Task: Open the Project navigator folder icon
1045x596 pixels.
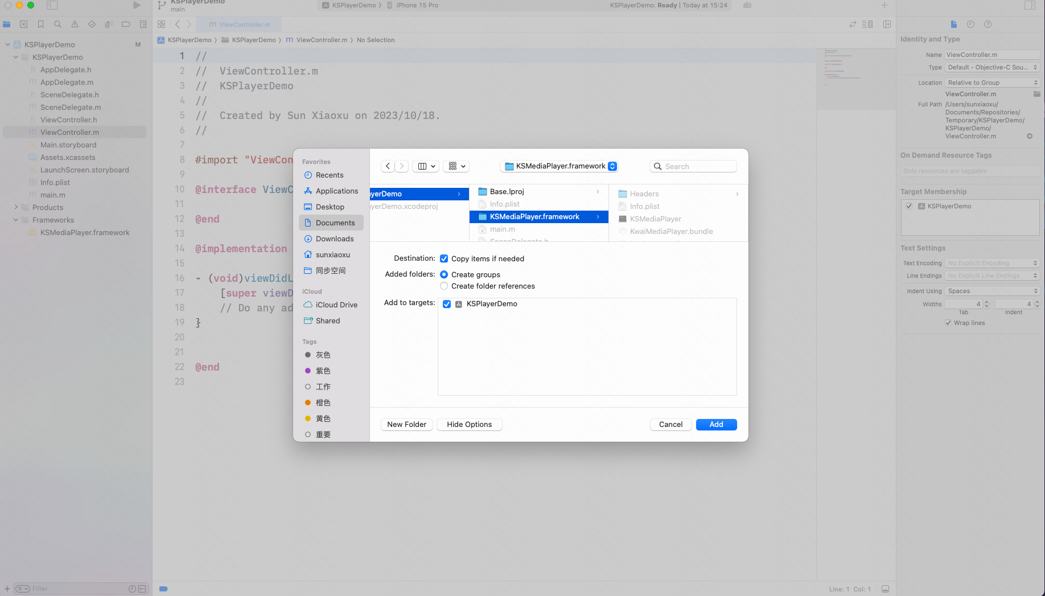Action: (7, 24)
